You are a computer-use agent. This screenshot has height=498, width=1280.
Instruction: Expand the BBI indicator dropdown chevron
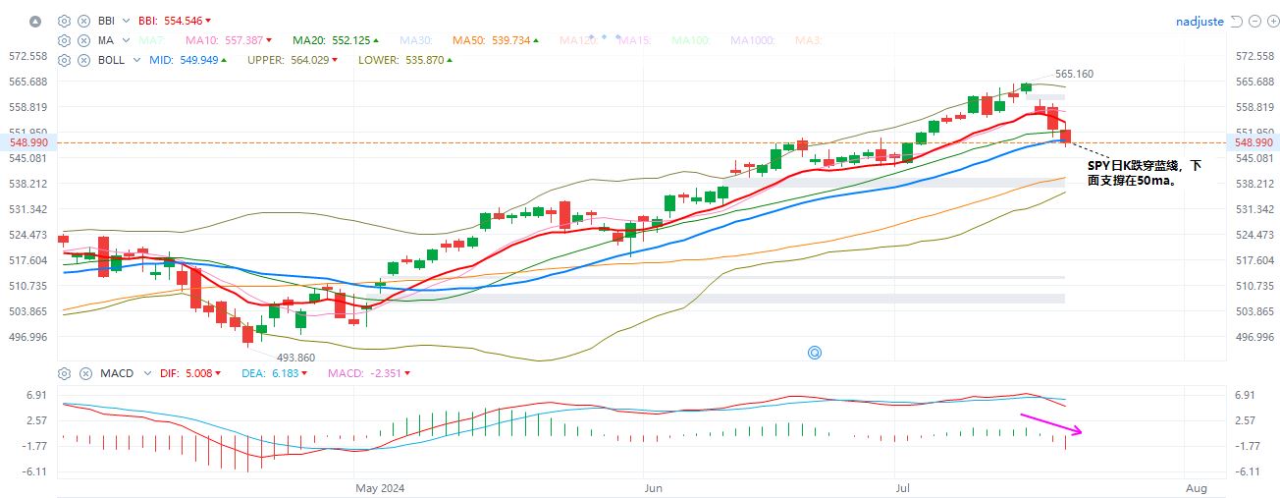[127, 21]
